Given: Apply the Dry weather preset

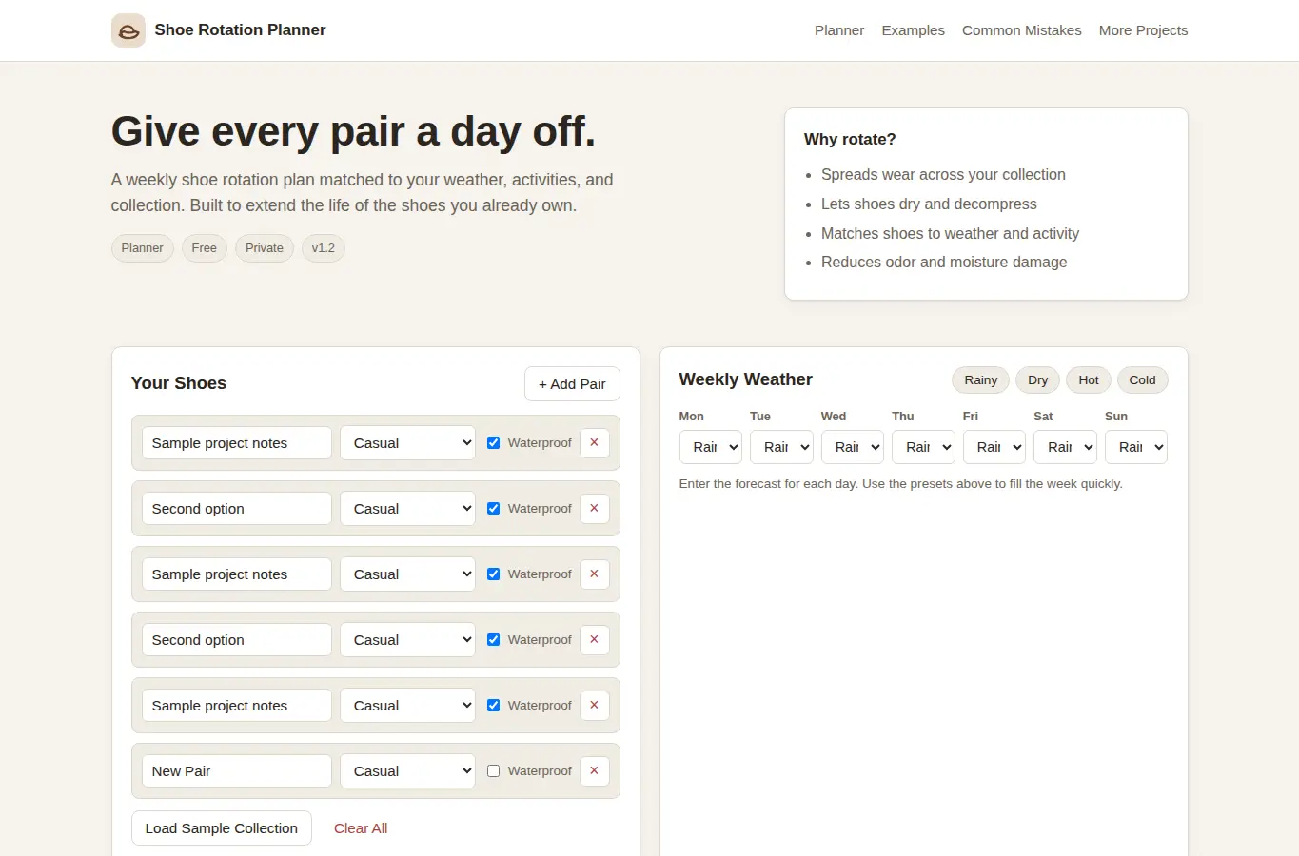Looking at the screenshot, I should [x=1037, y=379].
